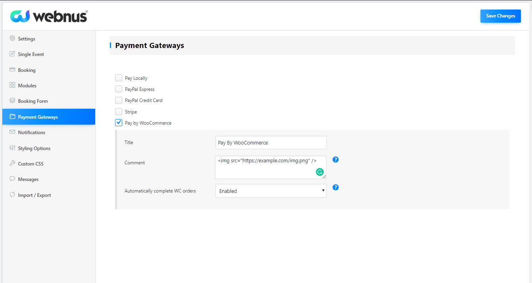
Task: Click the Settings gear icon in sidebar
Action: click(12, 39)
